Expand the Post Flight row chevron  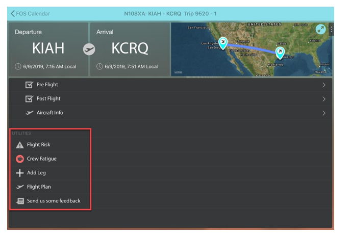point(323,99)
